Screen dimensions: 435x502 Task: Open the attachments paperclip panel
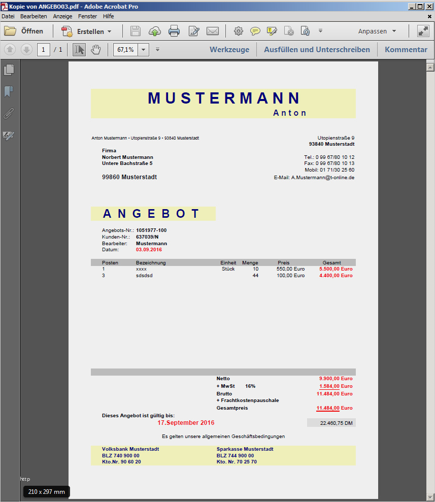(9, 113)
